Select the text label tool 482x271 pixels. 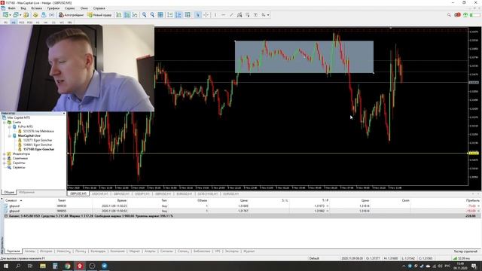255,15
